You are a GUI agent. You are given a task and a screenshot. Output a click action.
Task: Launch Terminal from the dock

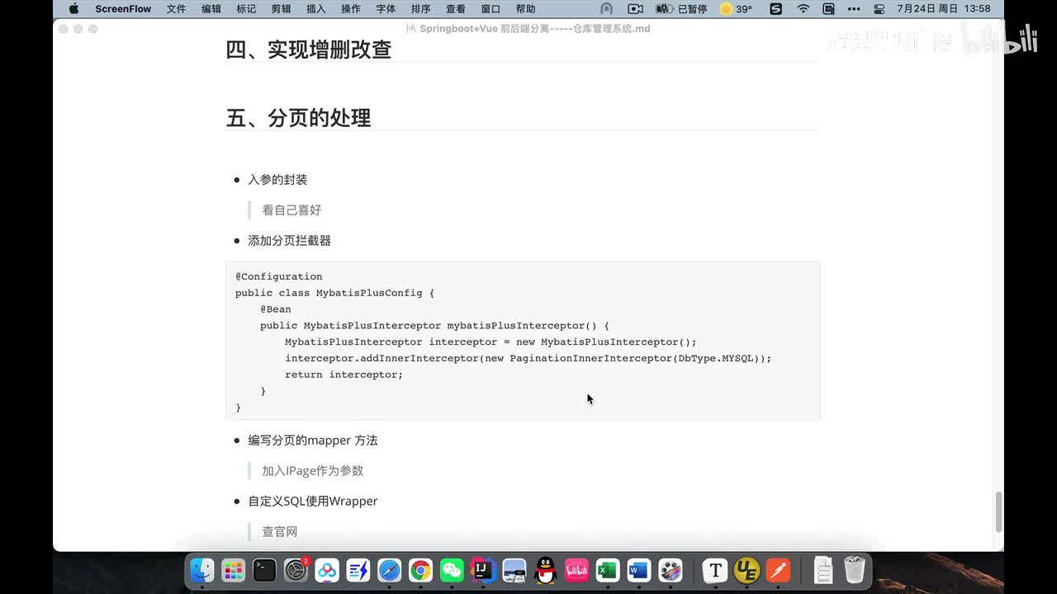tap(265, 570)
